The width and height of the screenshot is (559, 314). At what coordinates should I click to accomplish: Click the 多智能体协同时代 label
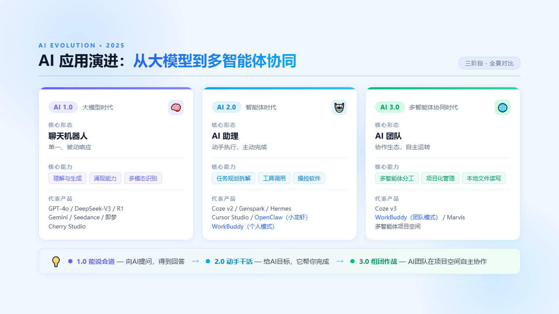point(434,107)
